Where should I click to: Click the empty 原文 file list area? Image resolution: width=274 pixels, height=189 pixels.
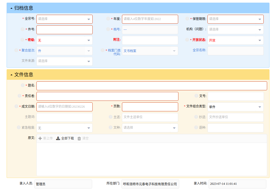point(152,159)
